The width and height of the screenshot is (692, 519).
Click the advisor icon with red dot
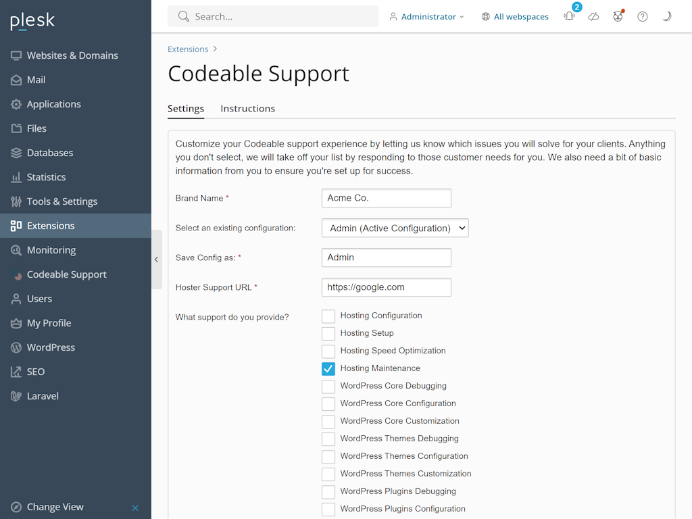[x=618, y=16]
